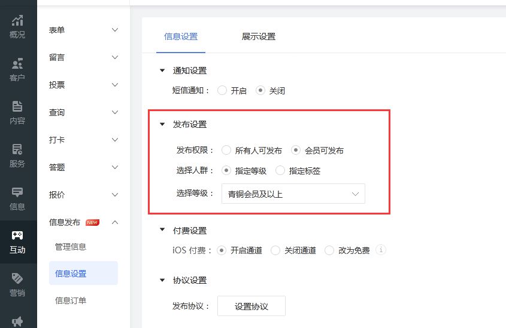Click the 协议设置 section heading
The height and width of the screenshot is (328, 506).
190,280
